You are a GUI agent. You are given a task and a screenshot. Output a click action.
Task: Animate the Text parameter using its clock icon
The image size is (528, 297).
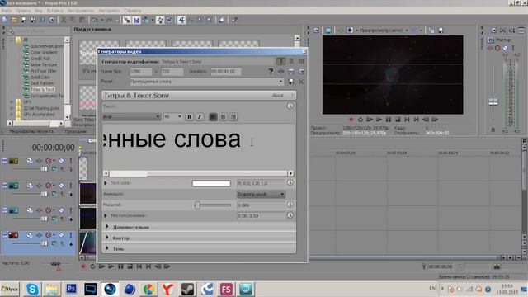click(x=290, y=106)
